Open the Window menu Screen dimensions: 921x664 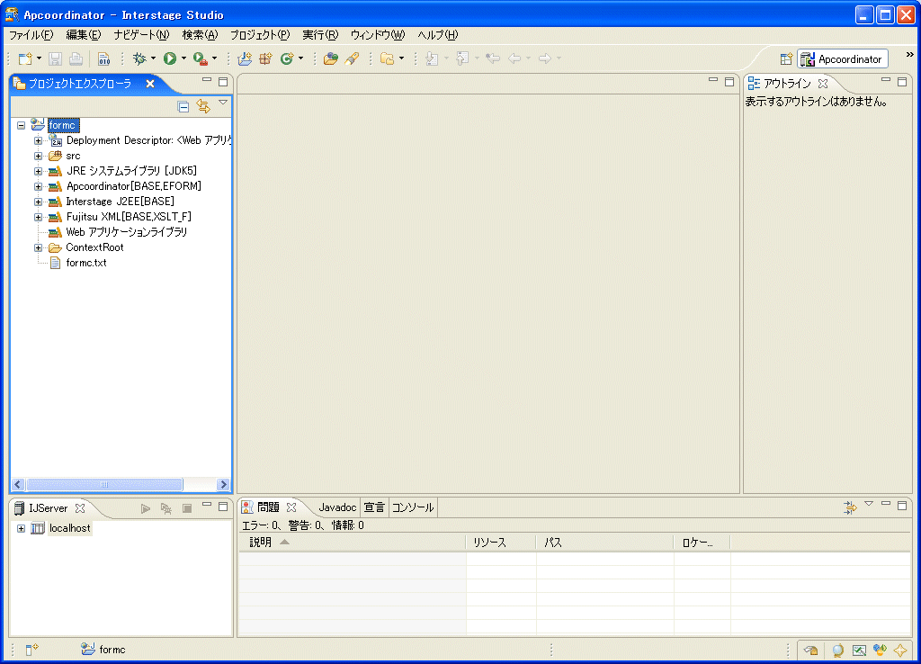click(378, 35)
